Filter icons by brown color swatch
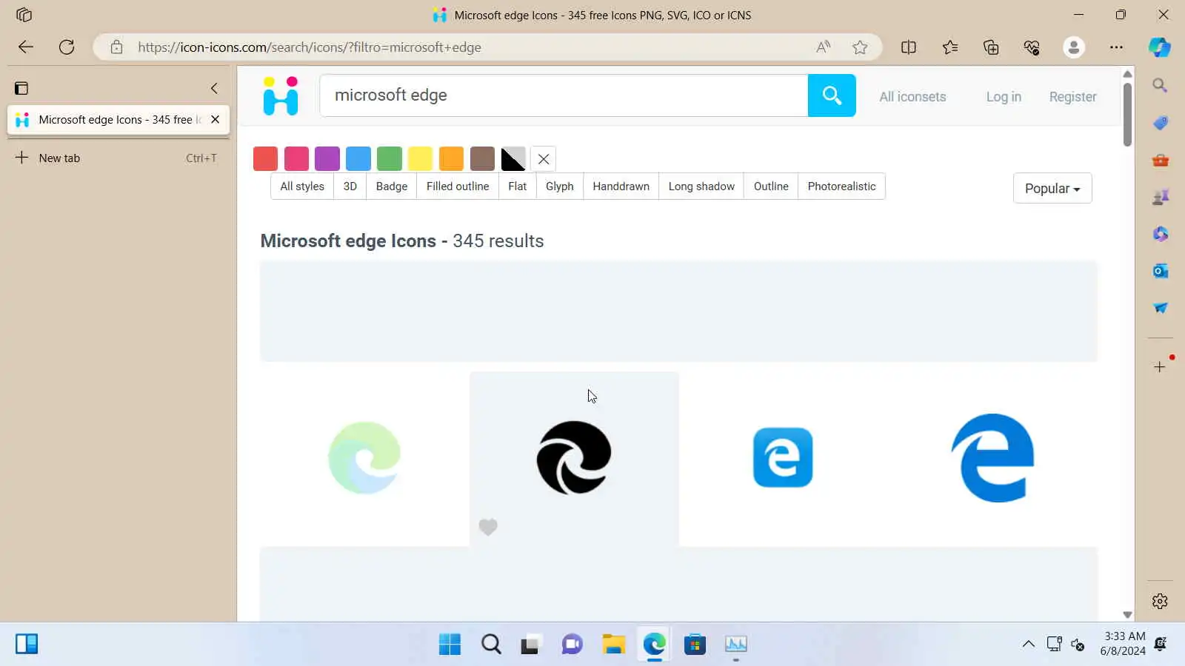Image resolution: width=1185 pixels, height=666 pixels. coord(482,158)
